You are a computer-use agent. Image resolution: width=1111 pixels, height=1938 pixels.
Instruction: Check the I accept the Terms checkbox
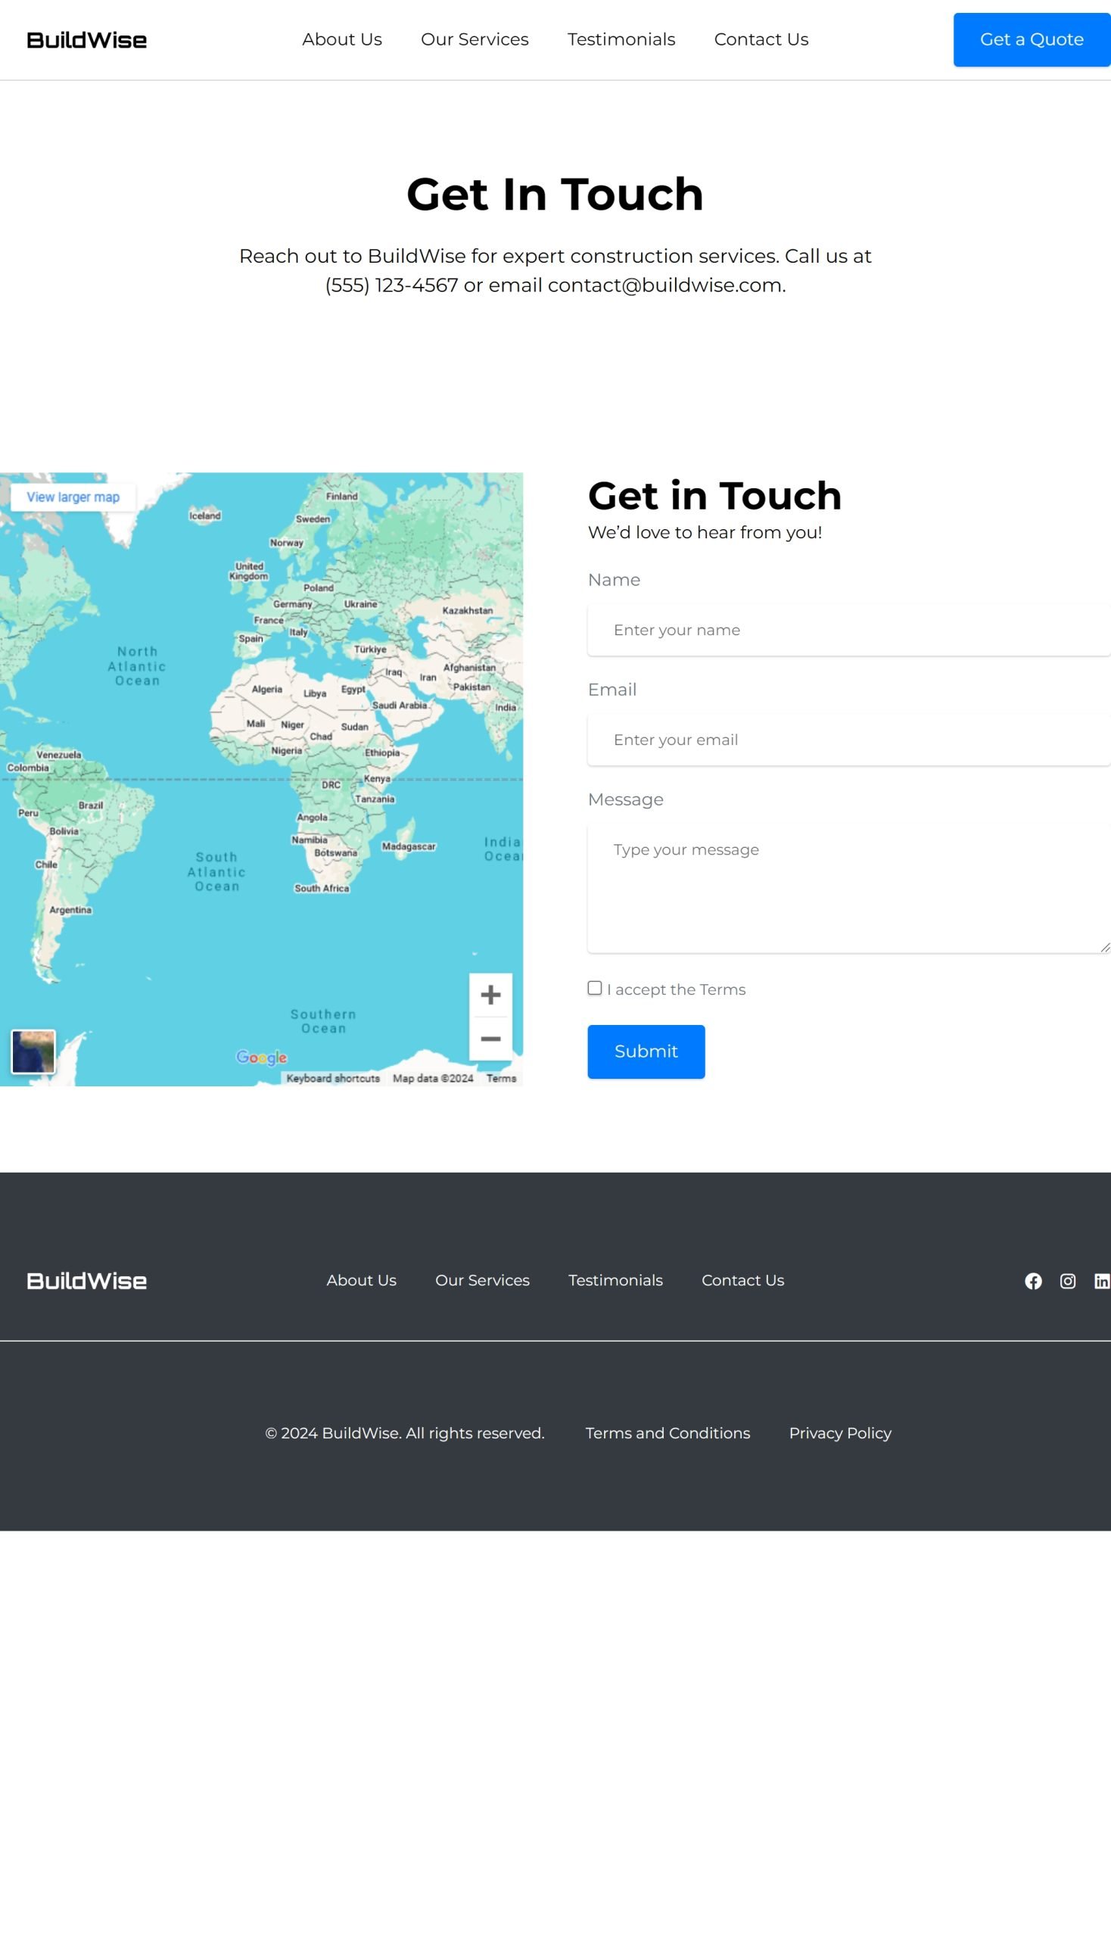594,989
